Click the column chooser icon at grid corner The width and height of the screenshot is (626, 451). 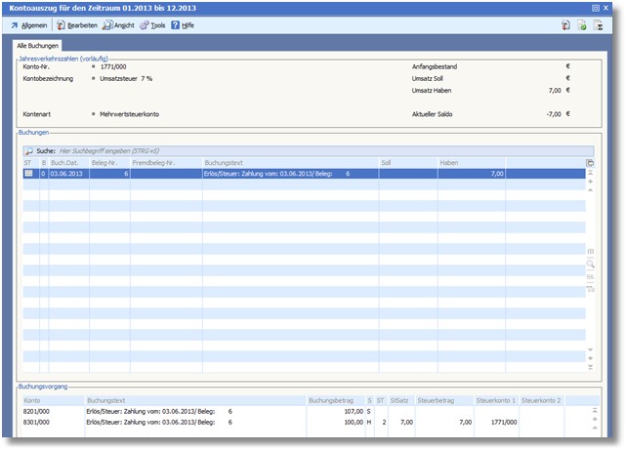click(x=590, y=162)
